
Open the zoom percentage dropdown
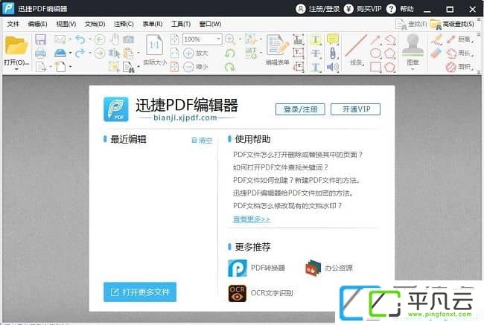pos(218,39)
